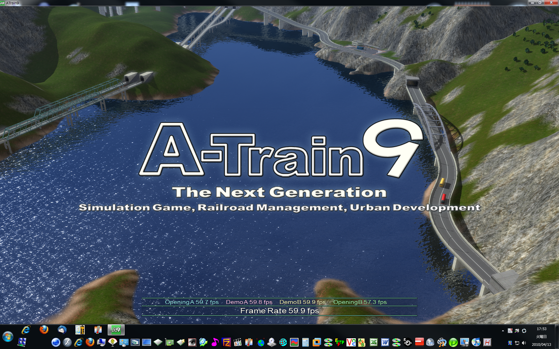Open iTunes from the quick launch bar
559x349 pixels.
[x=476, y=342]
